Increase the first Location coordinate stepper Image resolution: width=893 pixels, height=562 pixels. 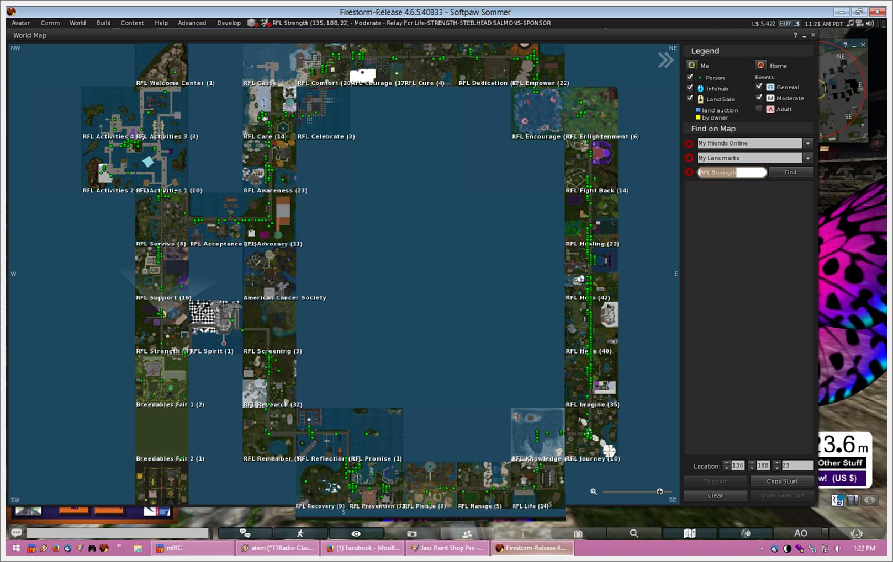coord(727,463)
